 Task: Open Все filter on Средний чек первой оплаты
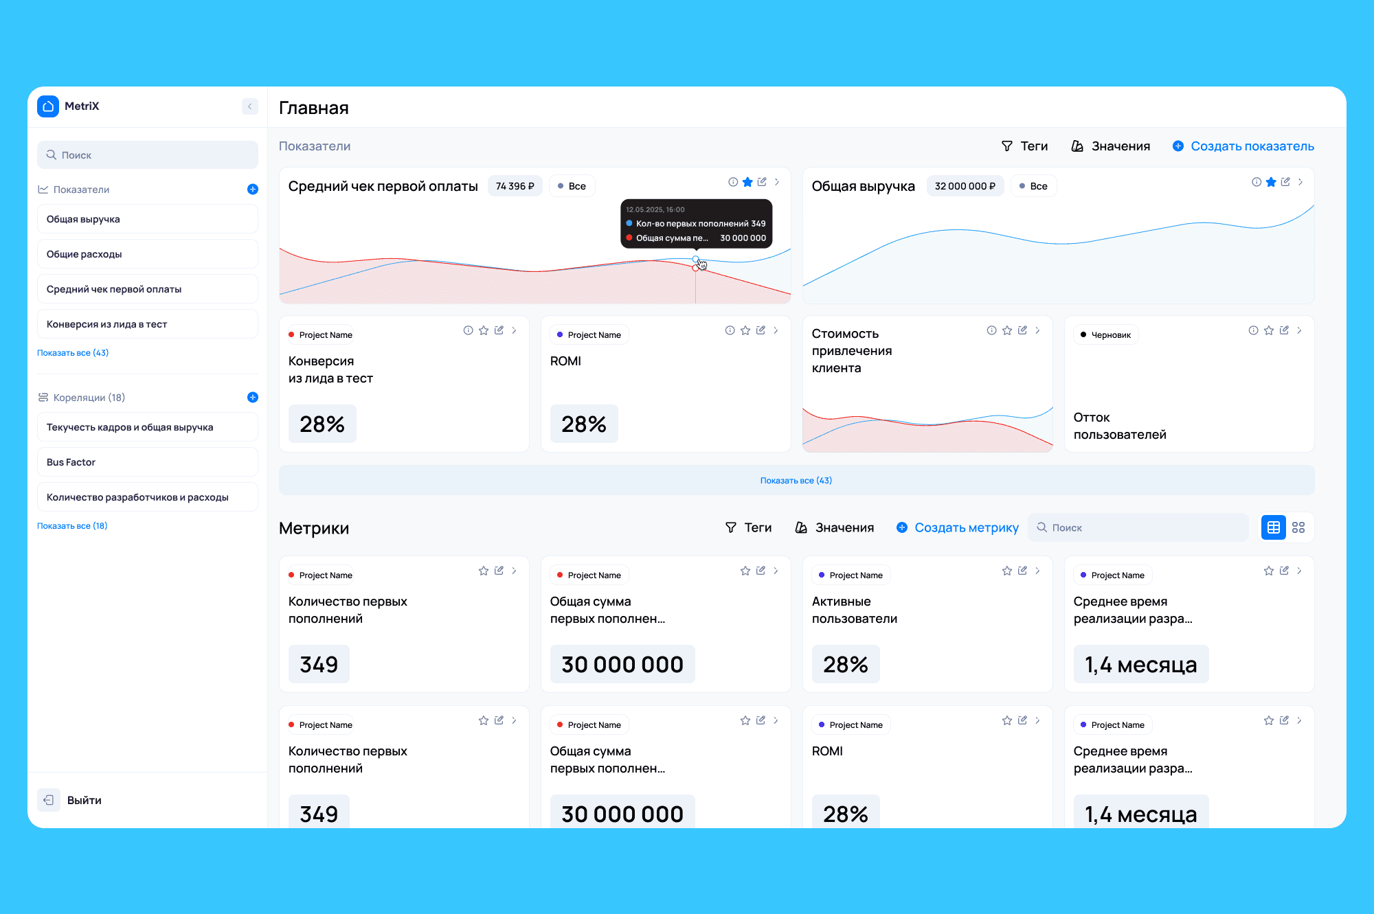tap(572, 186)
